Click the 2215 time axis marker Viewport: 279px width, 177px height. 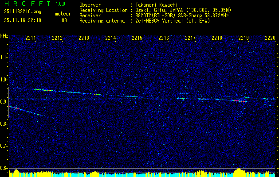[x=137, y=38]
